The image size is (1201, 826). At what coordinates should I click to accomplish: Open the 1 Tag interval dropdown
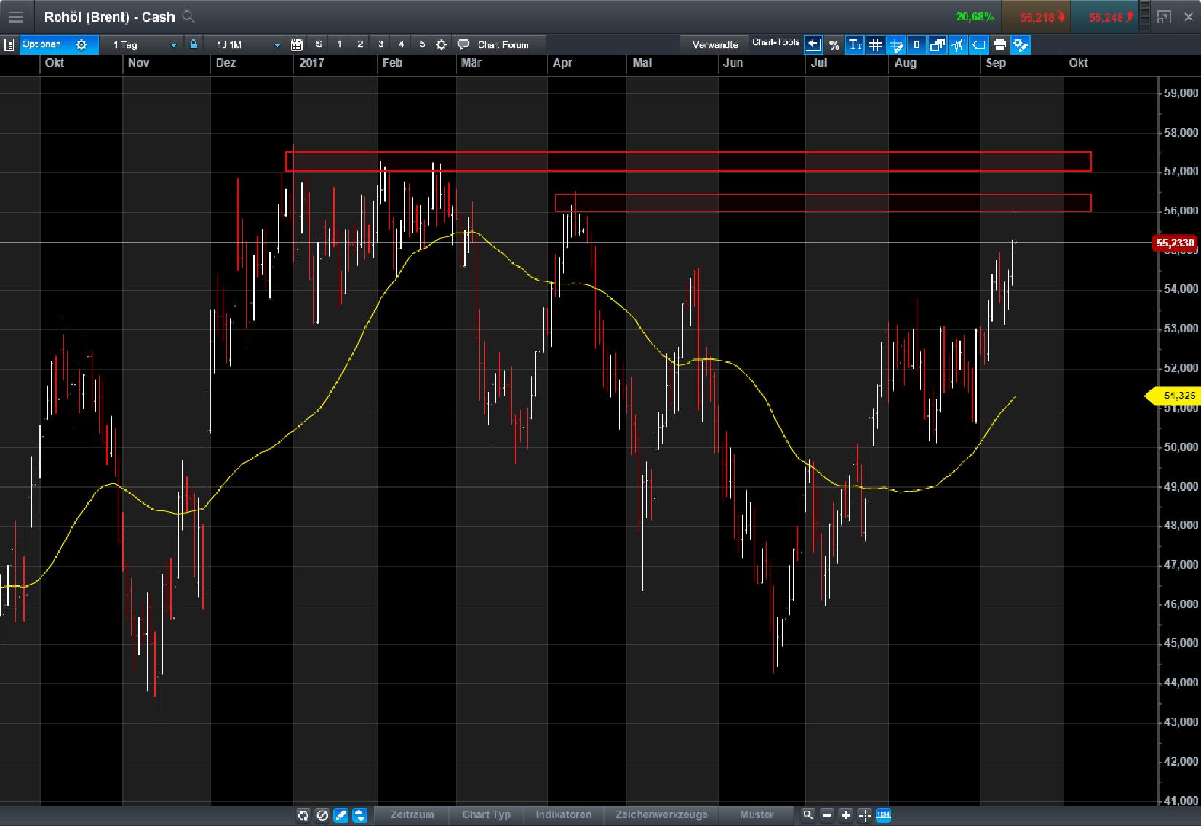142,44
